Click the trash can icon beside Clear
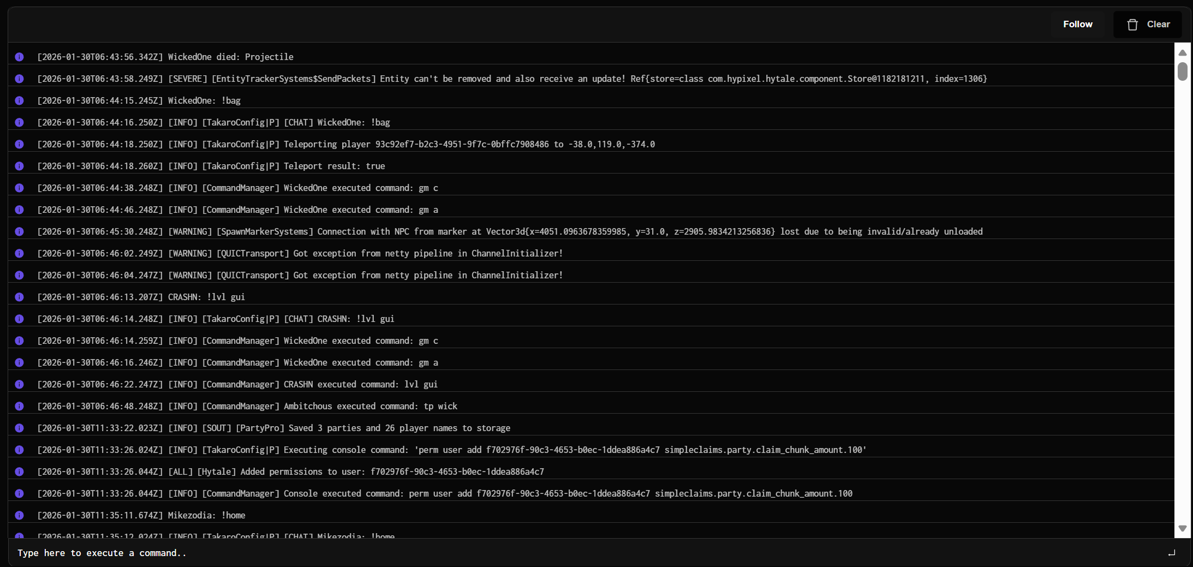Image resolution: width=1193 pixels, height=567 pixels. click(x=1132, y=25)
